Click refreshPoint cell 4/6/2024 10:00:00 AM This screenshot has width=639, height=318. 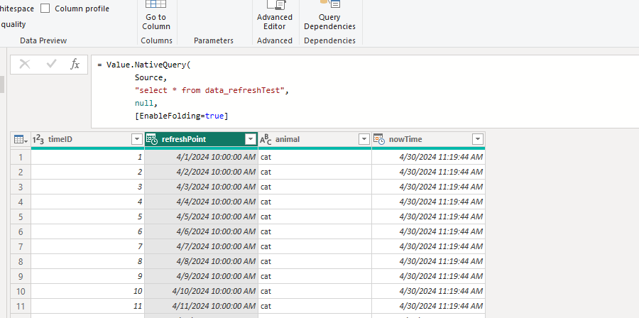202,231
